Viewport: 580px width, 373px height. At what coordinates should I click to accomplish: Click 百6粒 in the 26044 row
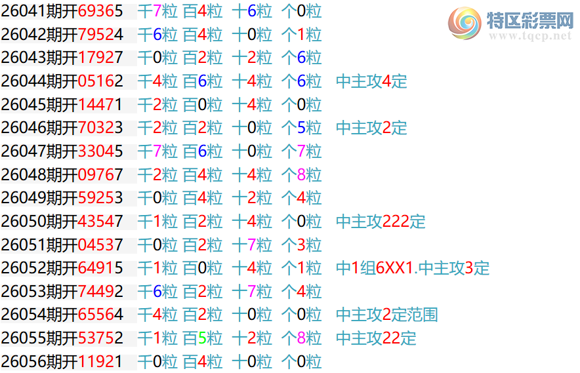point(203,81)
